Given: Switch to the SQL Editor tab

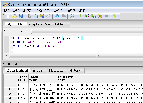Looking at the screenshot, I should point(16,24).
